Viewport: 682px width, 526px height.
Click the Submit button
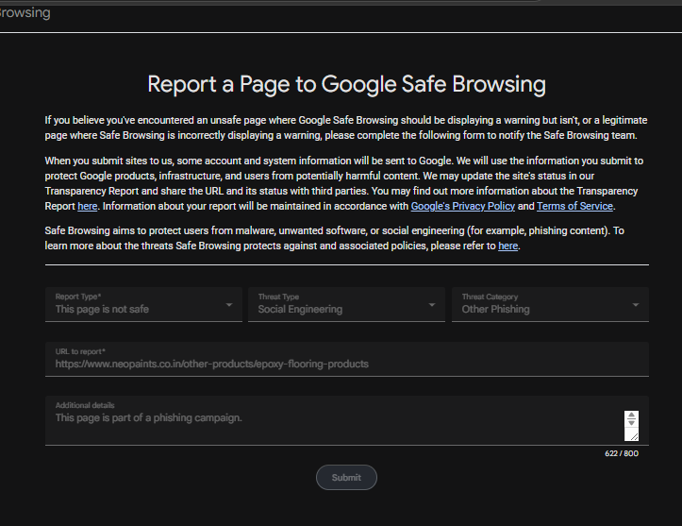click(346, 477)
